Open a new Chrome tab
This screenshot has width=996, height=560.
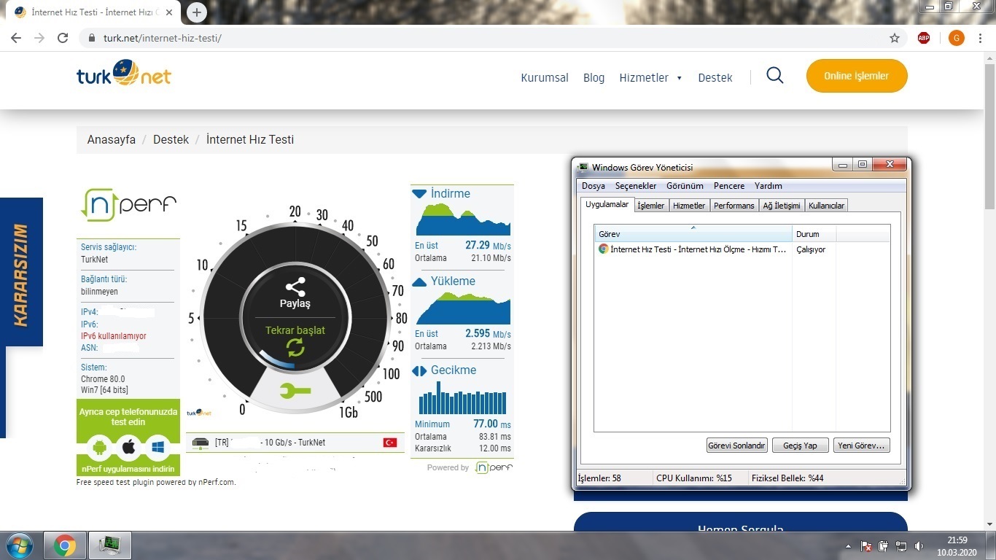pos(197,12)
